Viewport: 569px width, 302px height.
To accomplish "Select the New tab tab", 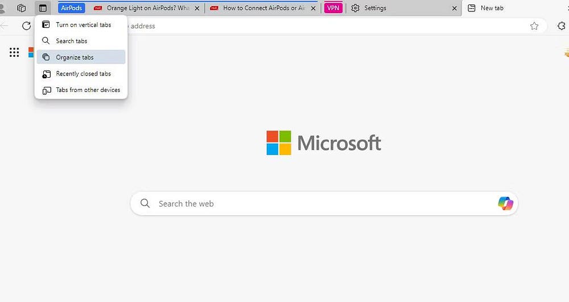I will point(516,8).
